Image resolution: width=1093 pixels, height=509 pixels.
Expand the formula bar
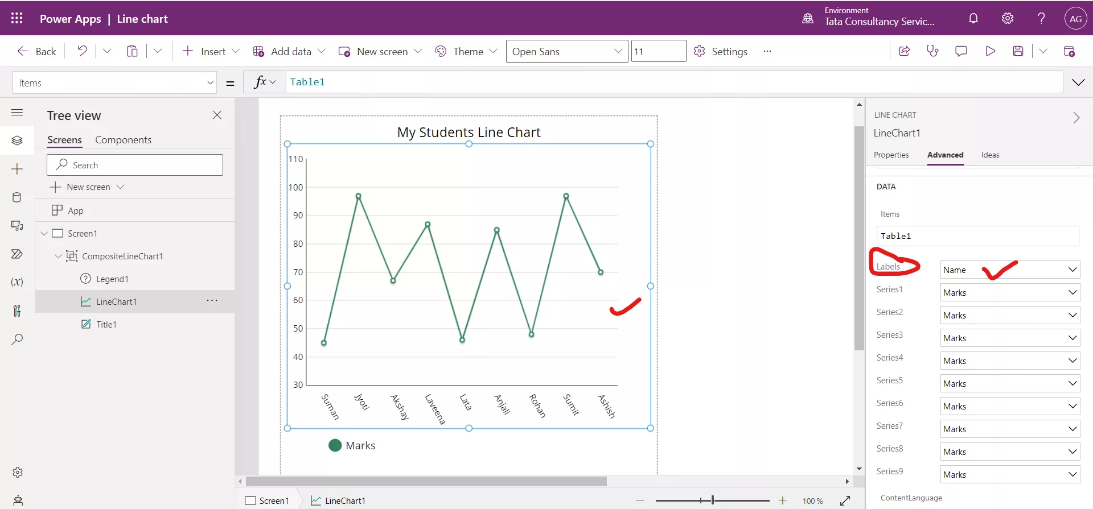pyautogui.click(x=1078, y=82)
